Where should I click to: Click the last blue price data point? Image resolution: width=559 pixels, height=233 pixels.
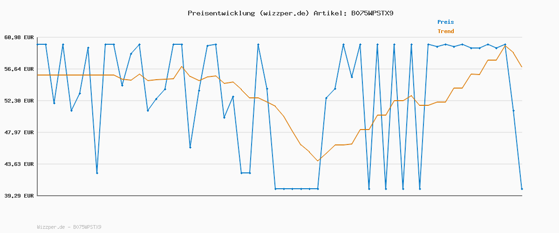522,189
